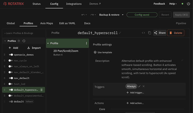Enable the nav_cycle profile switch
Image resolution: width=193 pixels, height=113 pixels.
[x=10, y=61]
